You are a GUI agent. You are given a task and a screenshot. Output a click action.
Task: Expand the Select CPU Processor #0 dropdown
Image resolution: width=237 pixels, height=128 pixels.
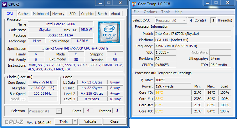171,21
